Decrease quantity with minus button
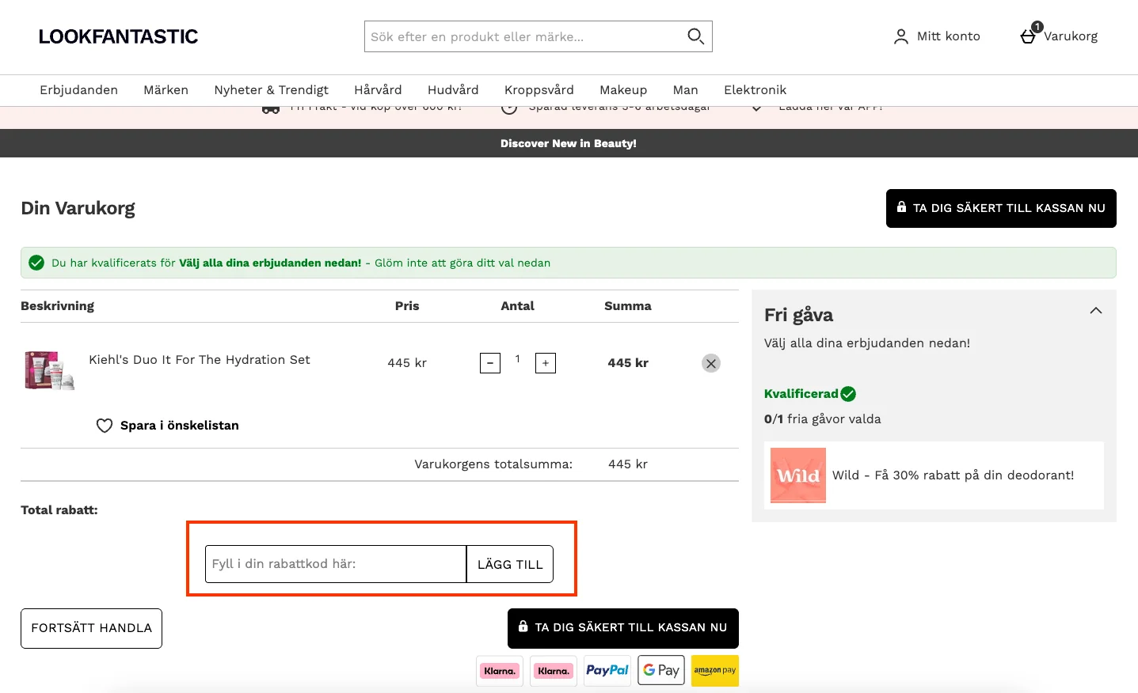The height and width of the screenshot is (693, 1138). [490, 363]
